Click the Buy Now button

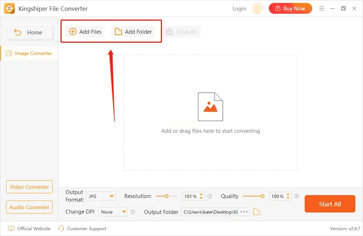click(x=290, y=9)
